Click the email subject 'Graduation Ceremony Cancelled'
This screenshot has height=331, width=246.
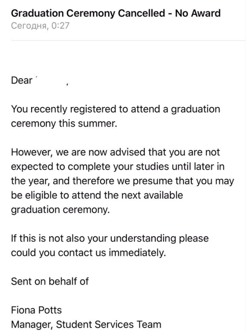88,13
